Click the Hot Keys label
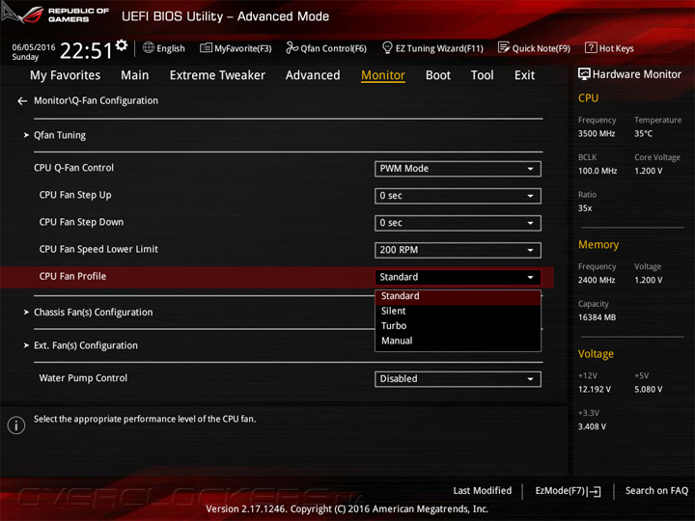This screenshot has height=521, width=695. click(x=616, y=48)
